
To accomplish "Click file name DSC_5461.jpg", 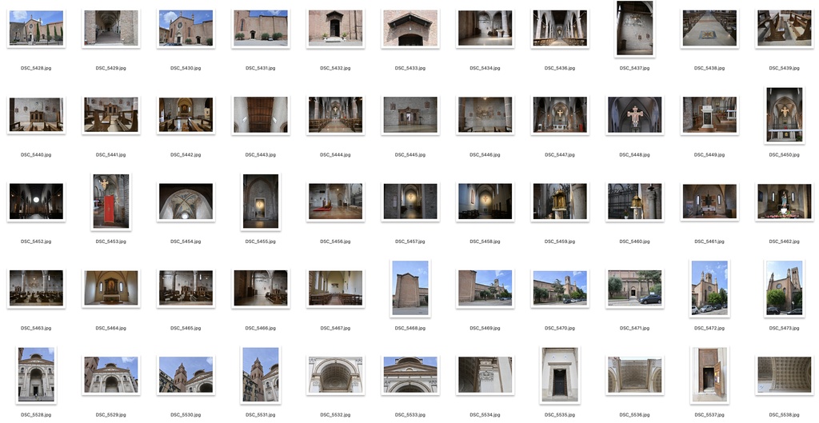I will [x=709, y=241].
